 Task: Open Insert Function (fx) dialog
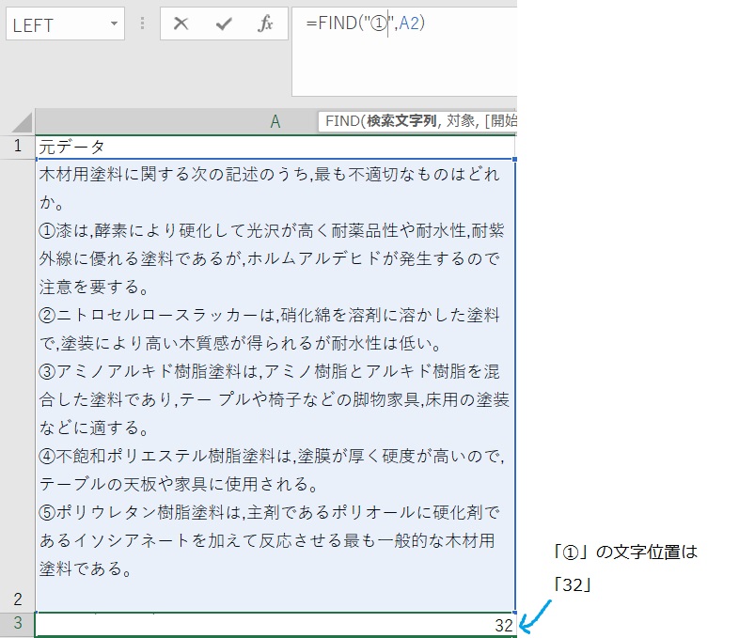265,24
